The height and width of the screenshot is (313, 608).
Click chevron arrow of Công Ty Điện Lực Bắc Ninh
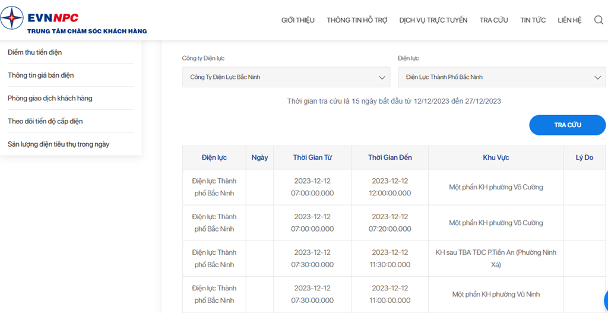point(382,78)
